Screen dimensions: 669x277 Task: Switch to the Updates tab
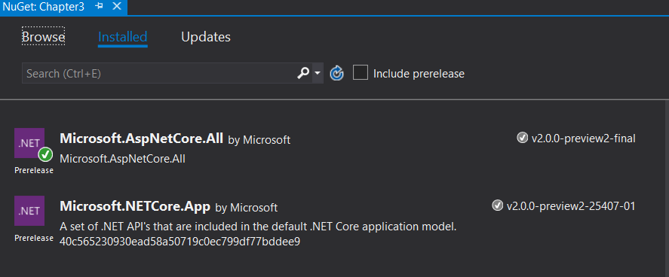point(206,37)
